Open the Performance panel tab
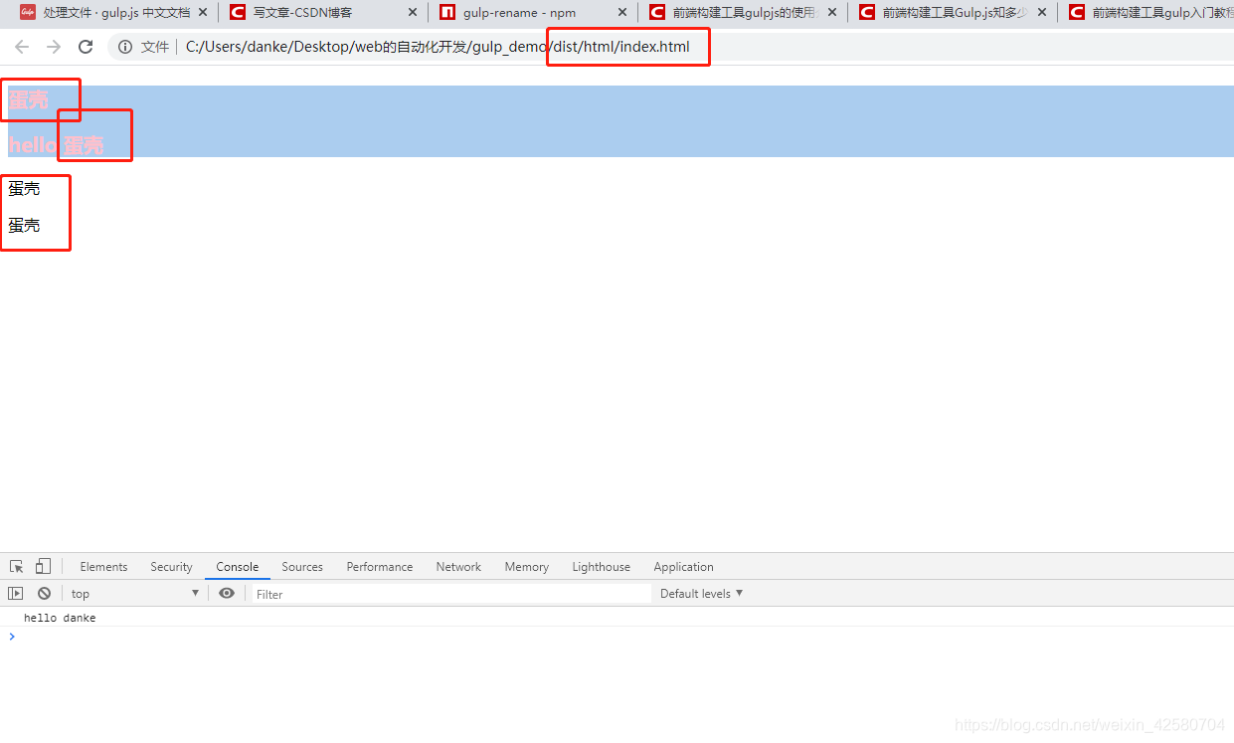This screenshot has height=743, width=1234. pyautogui.click(x=380, y=567)
